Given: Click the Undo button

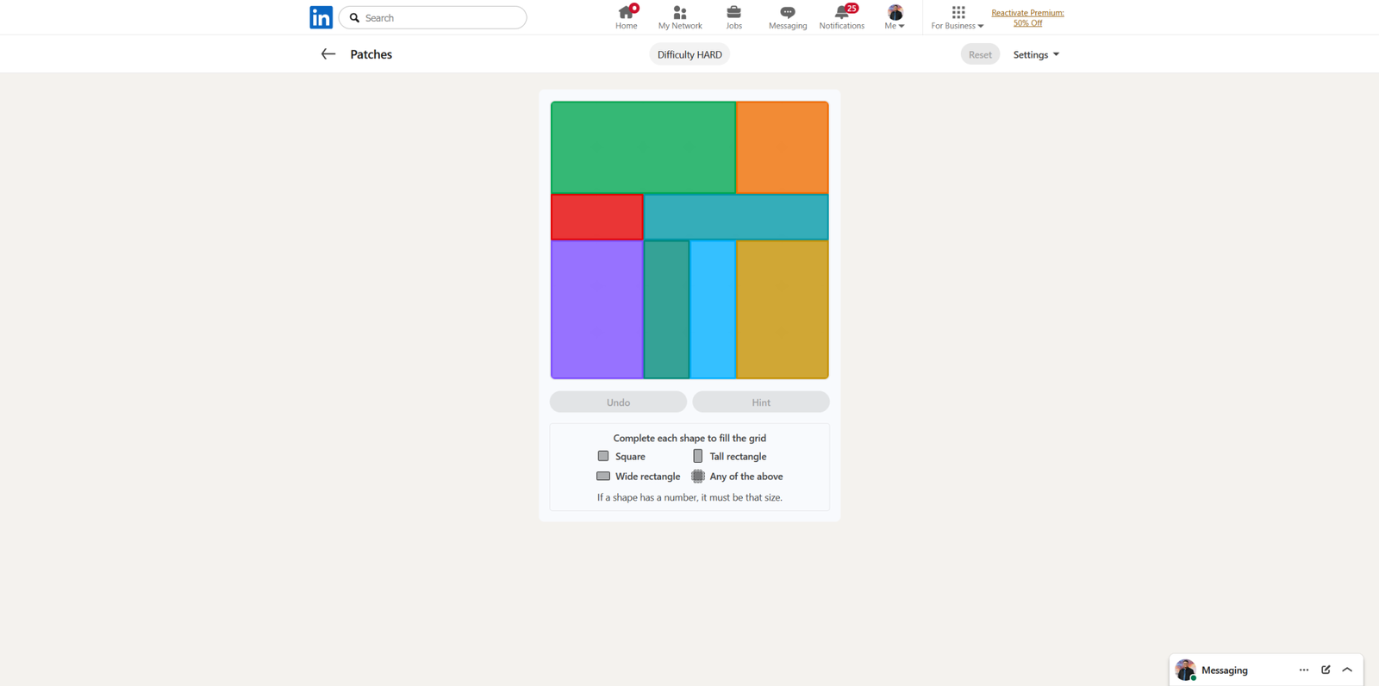Looking at the screenshot, I should pyautogui.click(x=618, y=402).
